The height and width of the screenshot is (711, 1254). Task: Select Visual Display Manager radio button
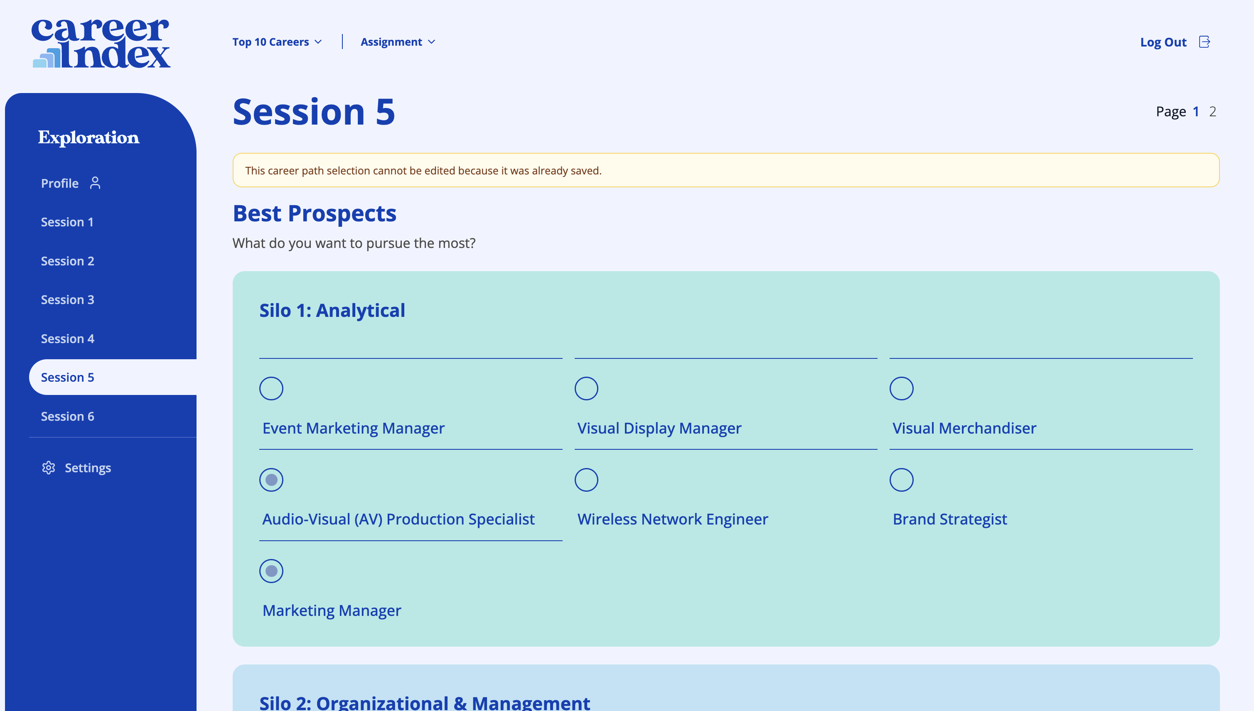click(x=586, y=389)
